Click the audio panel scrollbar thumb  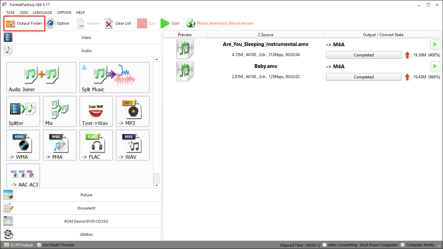pos(157,178)
